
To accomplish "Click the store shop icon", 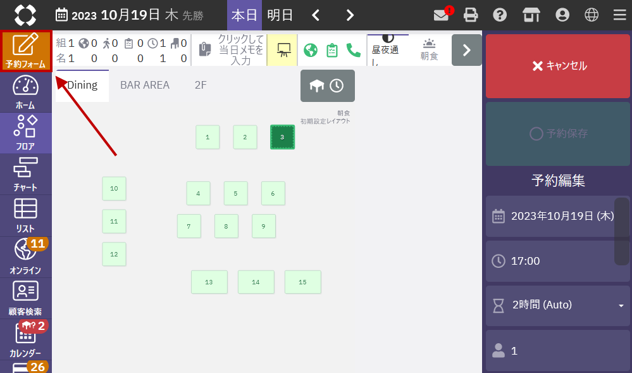I will [531, 15].
